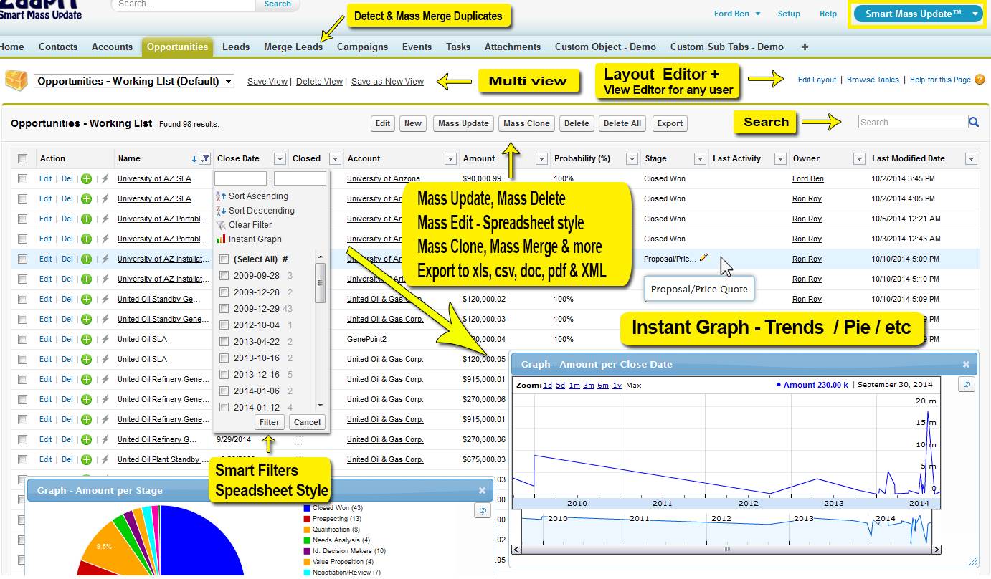Viewport: 991px width, 579px height.
Task: Toggle the select-all rows header checkbox
Action: [22, 159]
